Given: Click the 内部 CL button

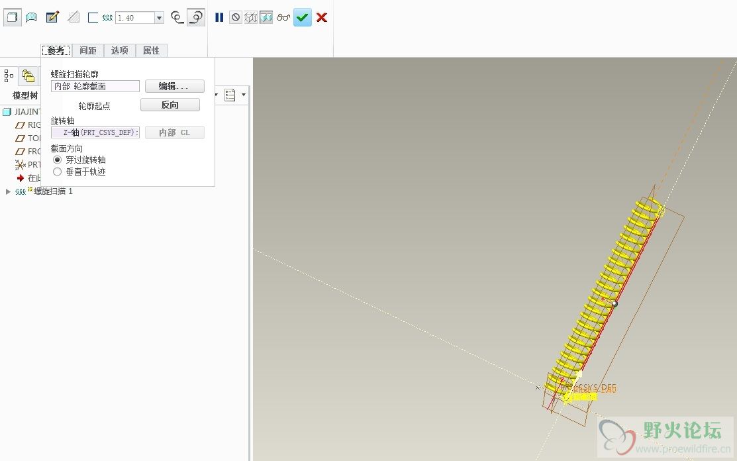Looking at the screenshot, I should (174, 132).
